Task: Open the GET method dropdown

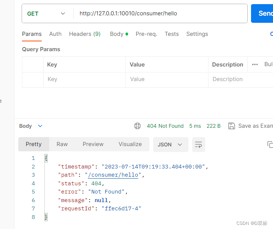Action: pos(46,13)
